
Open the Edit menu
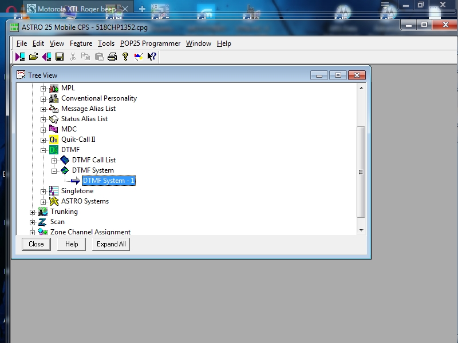[38, 43]
